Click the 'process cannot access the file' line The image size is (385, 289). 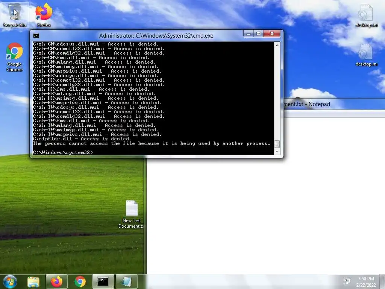(x=152, y=143)
